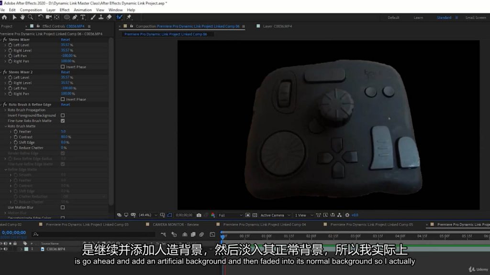The width and height of the screenshot is (490, 275).
Task: Switch to CAMERA MONITOR - Review timeline tab
Action: coord(176,224)
